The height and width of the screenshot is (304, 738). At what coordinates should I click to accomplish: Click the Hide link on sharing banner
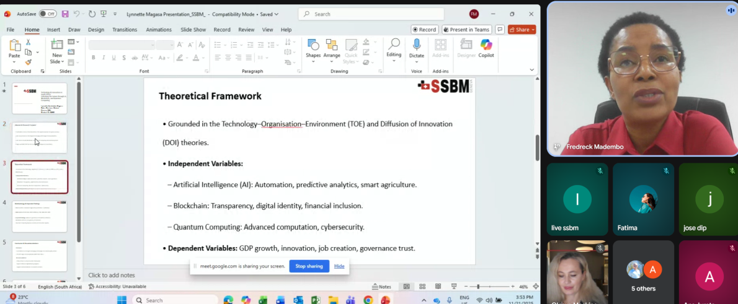[339, 266]
